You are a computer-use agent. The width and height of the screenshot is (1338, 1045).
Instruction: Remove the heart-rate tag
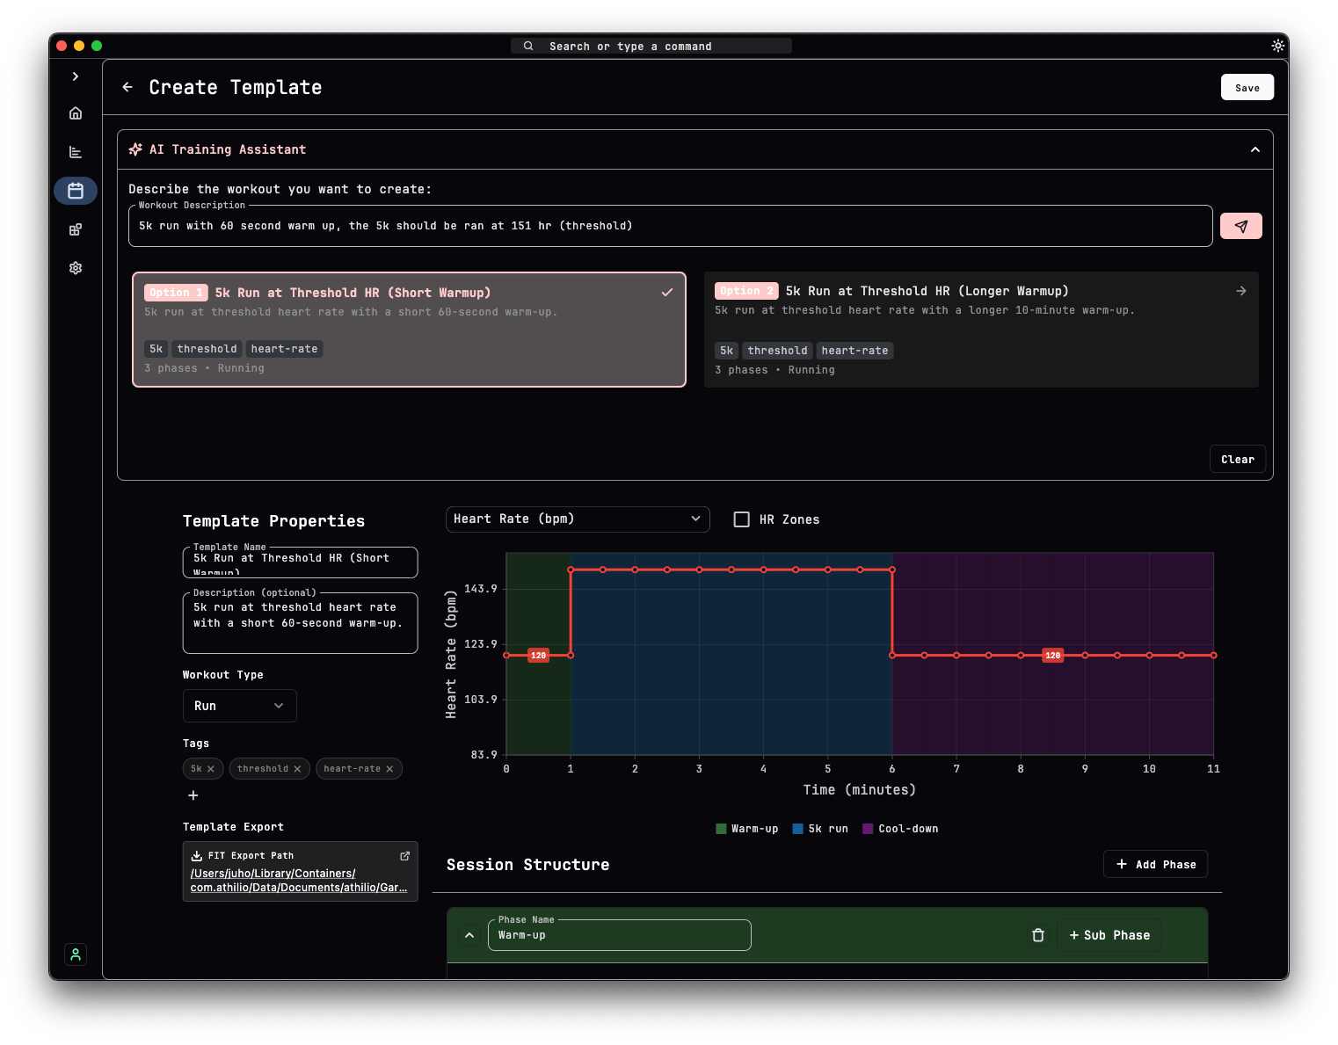point(389,768)
